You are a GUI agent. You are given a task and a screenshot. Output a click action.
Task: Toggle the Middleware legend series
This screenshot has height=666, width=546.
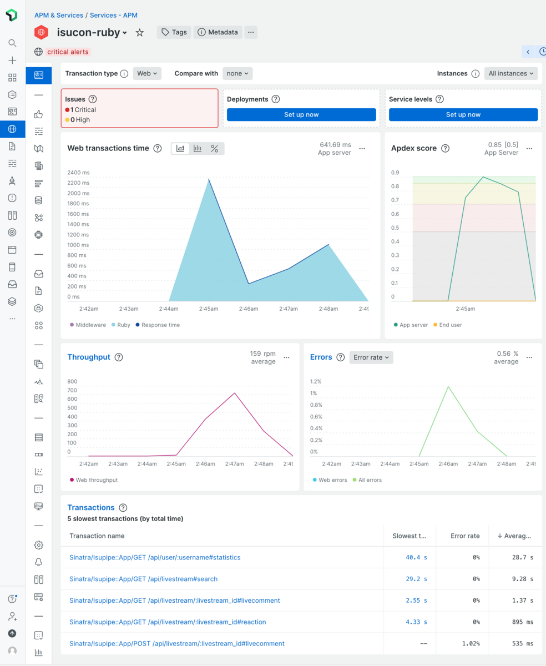(x=88, y=325)
